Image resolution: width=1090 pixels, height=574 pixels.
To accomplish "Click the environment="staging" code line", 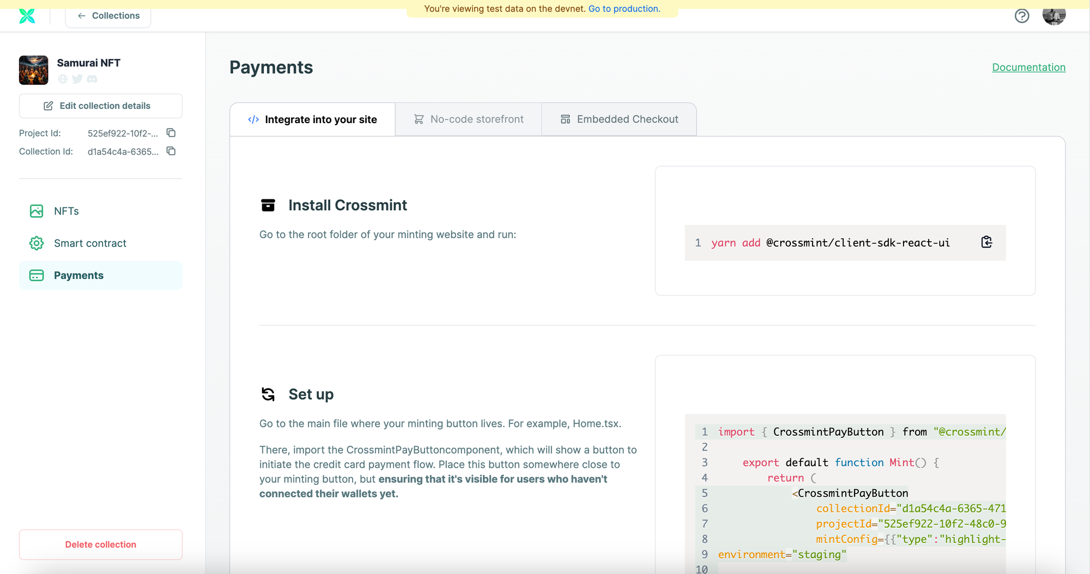I will point(782,554).
